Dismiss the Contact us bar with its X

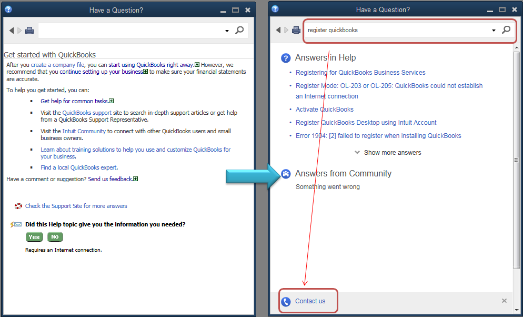(504, 301)
